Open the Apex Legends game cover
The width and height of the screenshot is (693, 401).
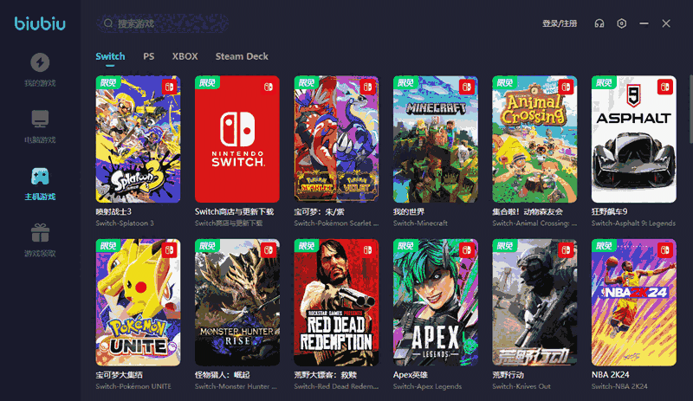(x=435, y=302)
